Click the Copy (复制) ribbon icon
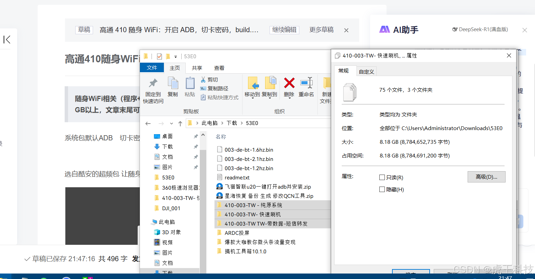Screen dimensions: 535x279 (173, 83)
